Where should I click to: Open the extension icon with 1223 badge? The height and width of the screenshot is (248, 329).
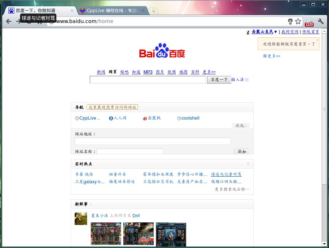[309, 22]
